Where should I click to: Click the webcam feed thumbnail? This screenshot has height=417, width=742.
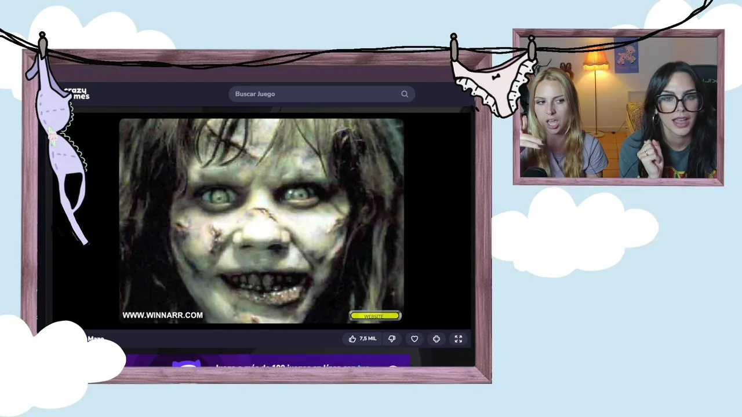pyautogui.click(x=619, y=107)
